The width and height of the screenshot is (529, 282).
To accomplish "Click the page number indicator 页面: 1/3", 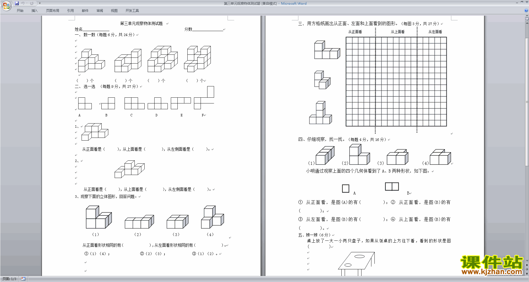I will point(9,279).
